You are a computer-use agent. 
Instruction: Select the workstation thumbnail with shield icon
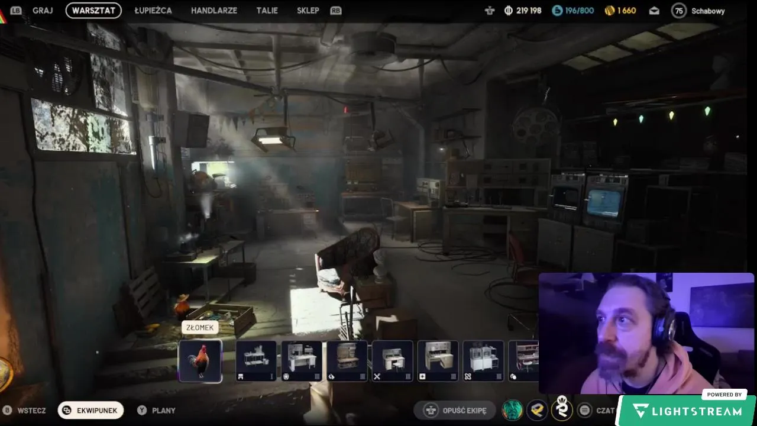[302, 361]
